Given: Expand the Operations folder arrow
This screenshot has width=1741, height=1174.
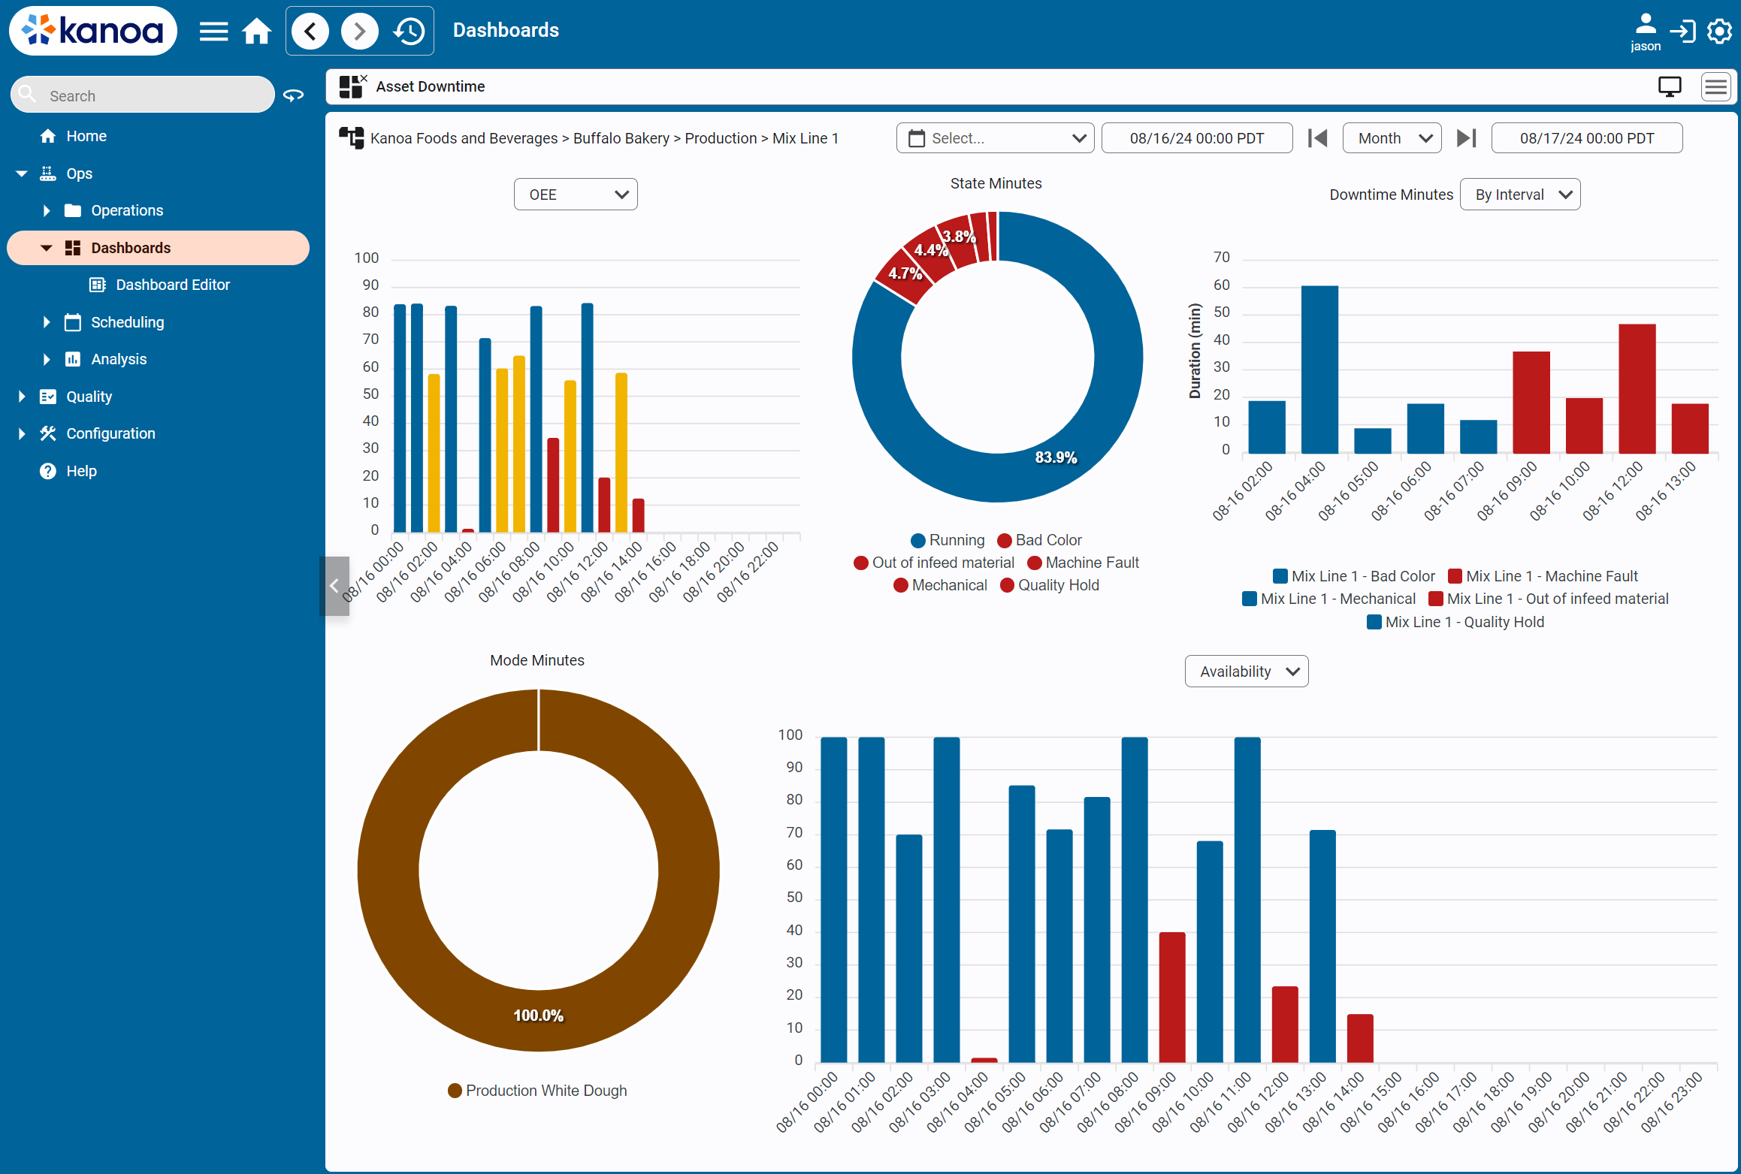Looking at the screenshot, I should [47, 210].
